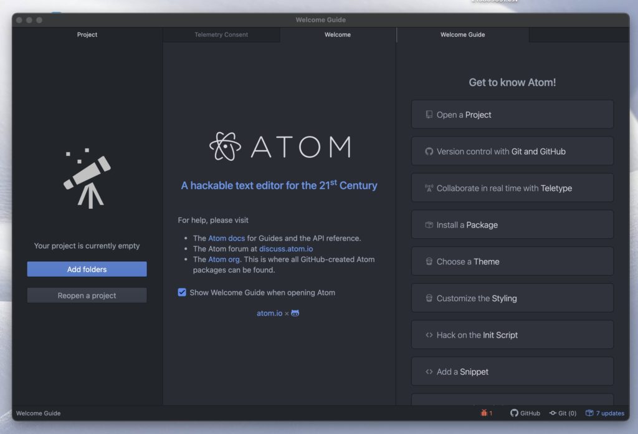This screenshot has width=638, height=434.
Task: Expand Collaborate in real time with Teletype
Action: coord(512,188)
